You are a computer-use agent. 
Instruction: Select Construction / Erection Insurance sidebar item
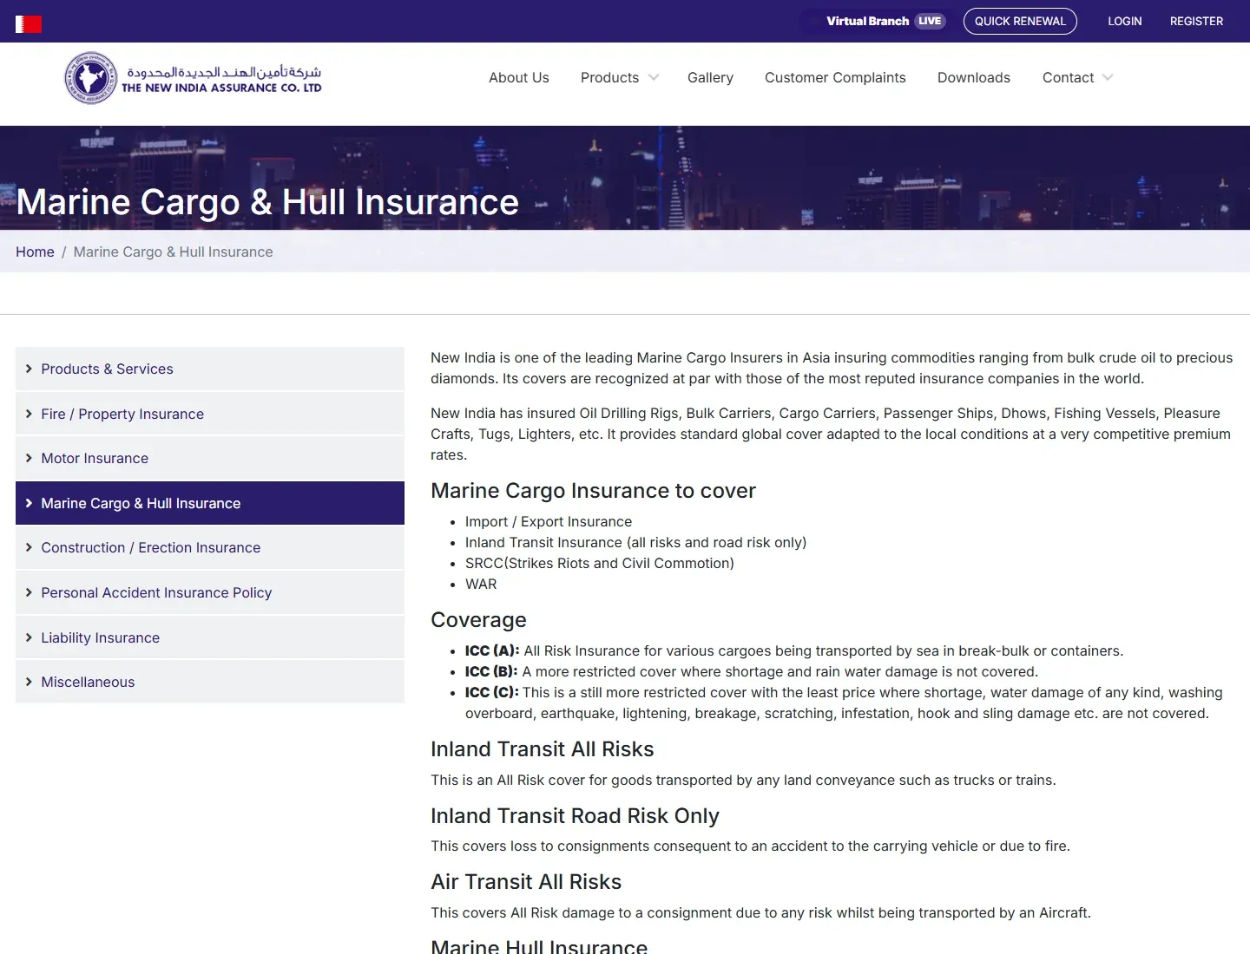coord(210,547)
